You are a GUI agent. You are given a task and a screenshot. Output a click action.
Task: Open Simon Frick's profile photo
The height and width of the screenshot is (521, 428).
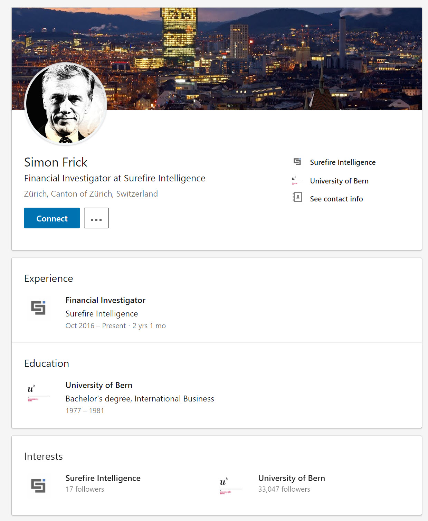click(x=66, y=103)
